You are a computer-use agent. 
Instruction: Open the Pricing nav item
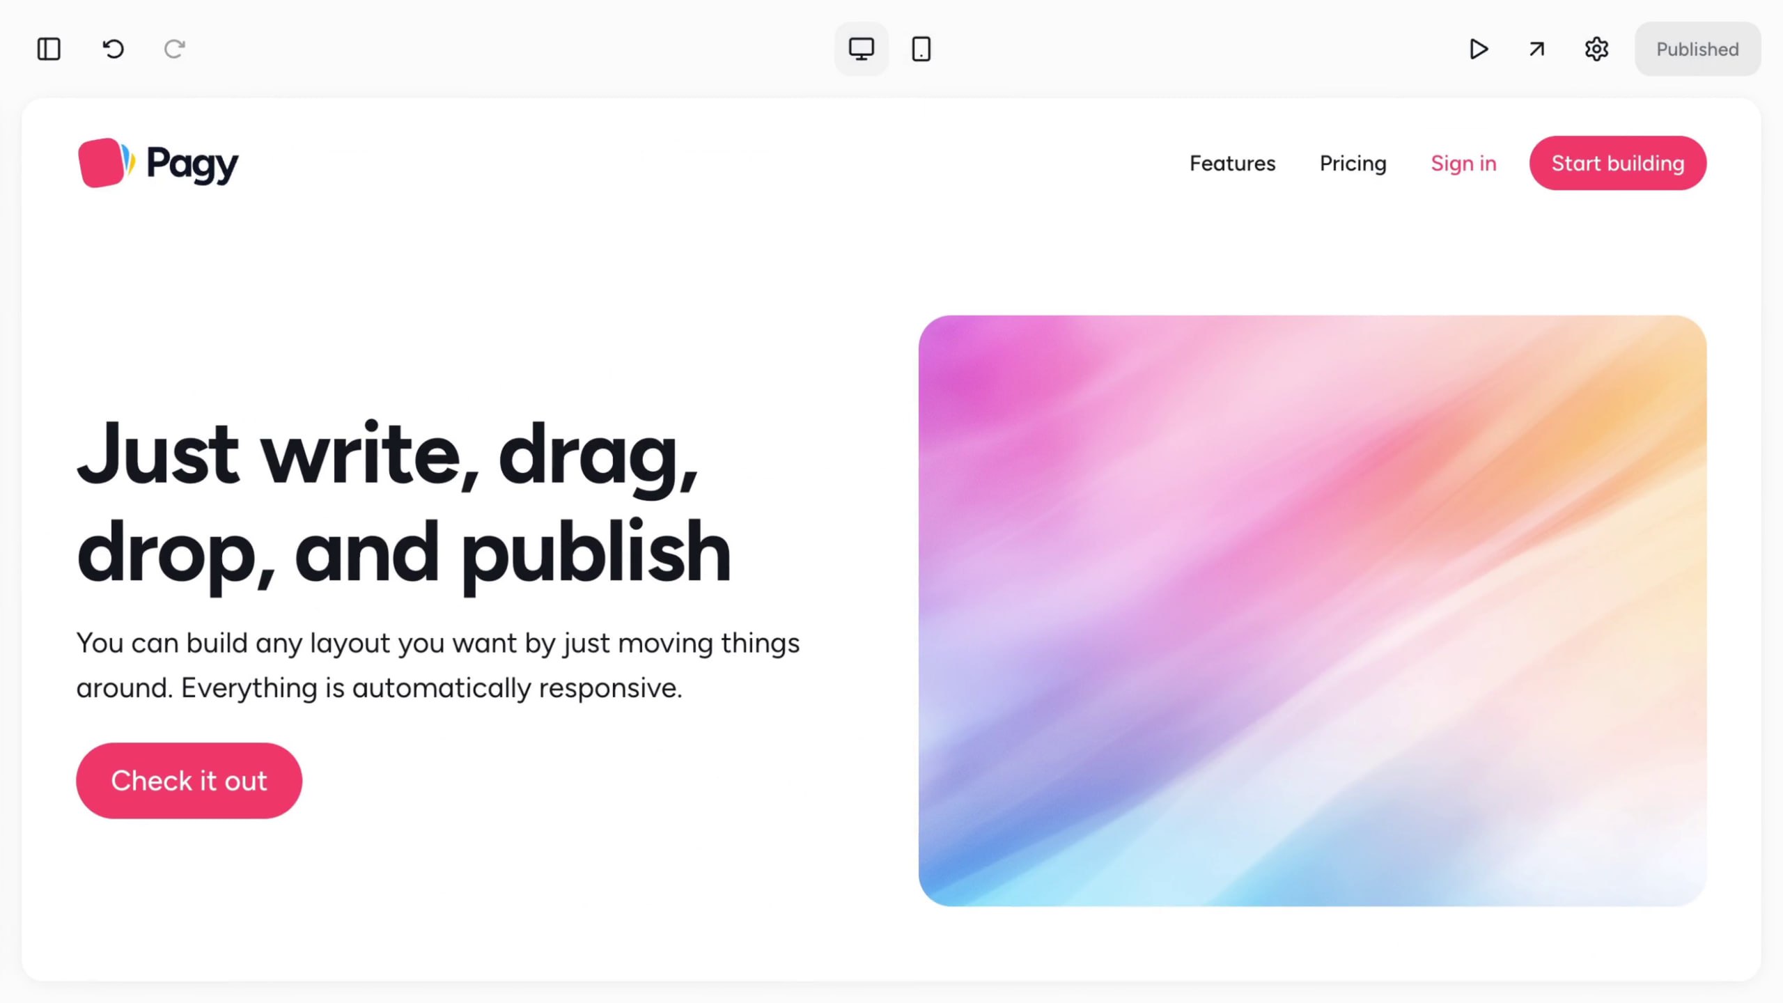coord(1353,164)
